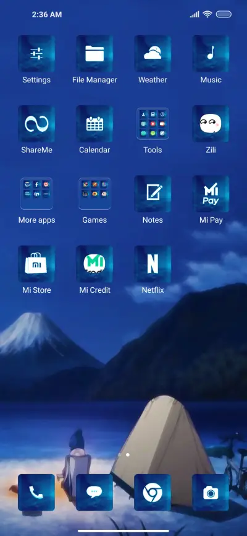Open the Camera from dock
The width and height of the screenshot is (247, 536).
[x=211, y=492]
